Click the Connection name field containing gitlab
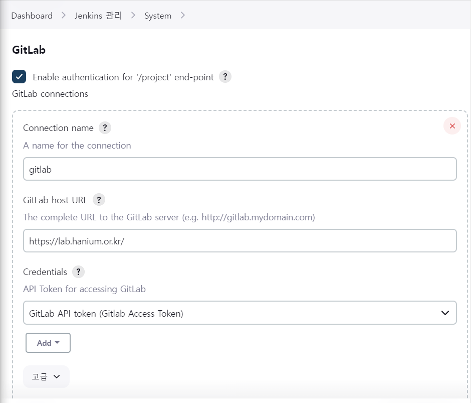Viewport: 471px width, 403px height. pos(240,169)
